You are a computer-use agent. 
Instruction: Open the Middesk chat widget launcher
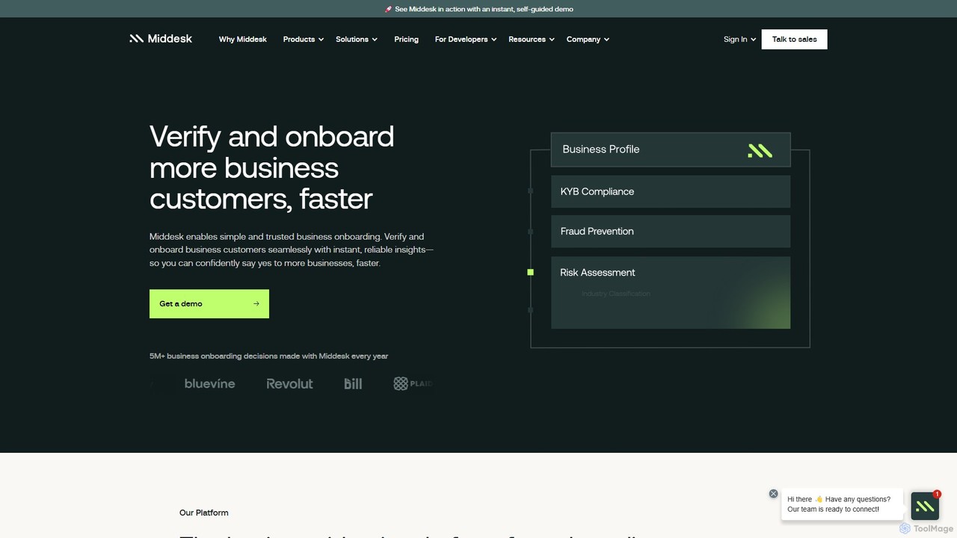coord(925,506)
